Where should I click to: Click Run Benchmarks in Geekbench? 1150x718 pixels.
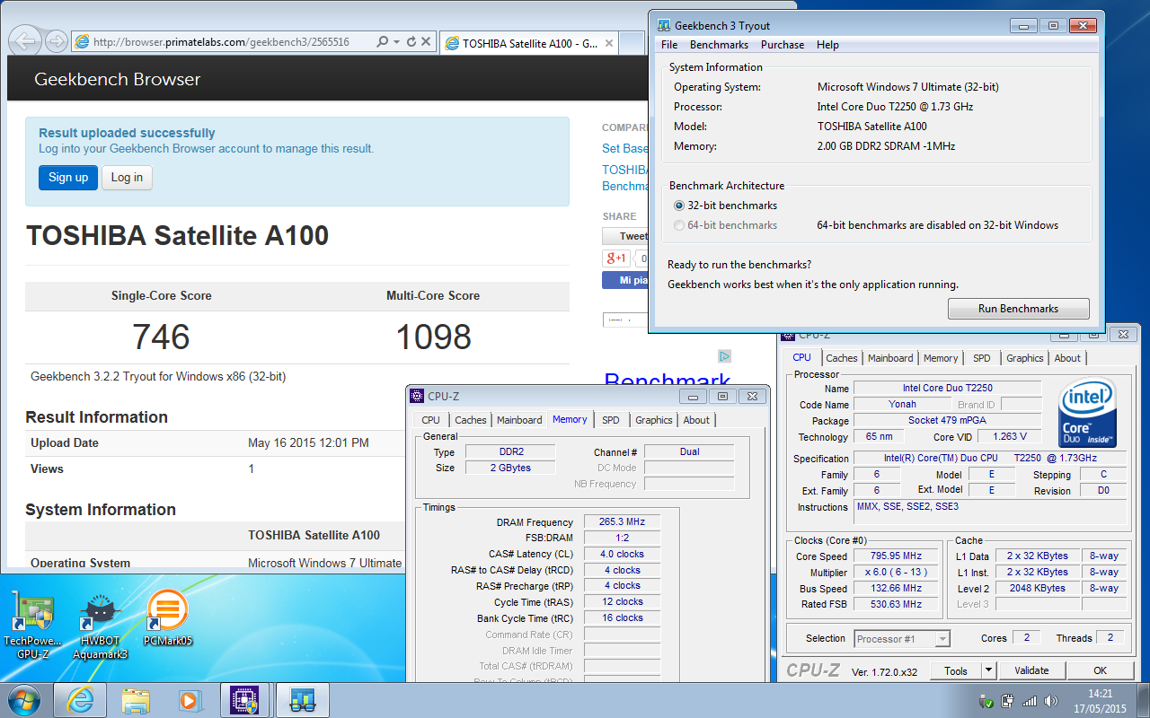1018,309
